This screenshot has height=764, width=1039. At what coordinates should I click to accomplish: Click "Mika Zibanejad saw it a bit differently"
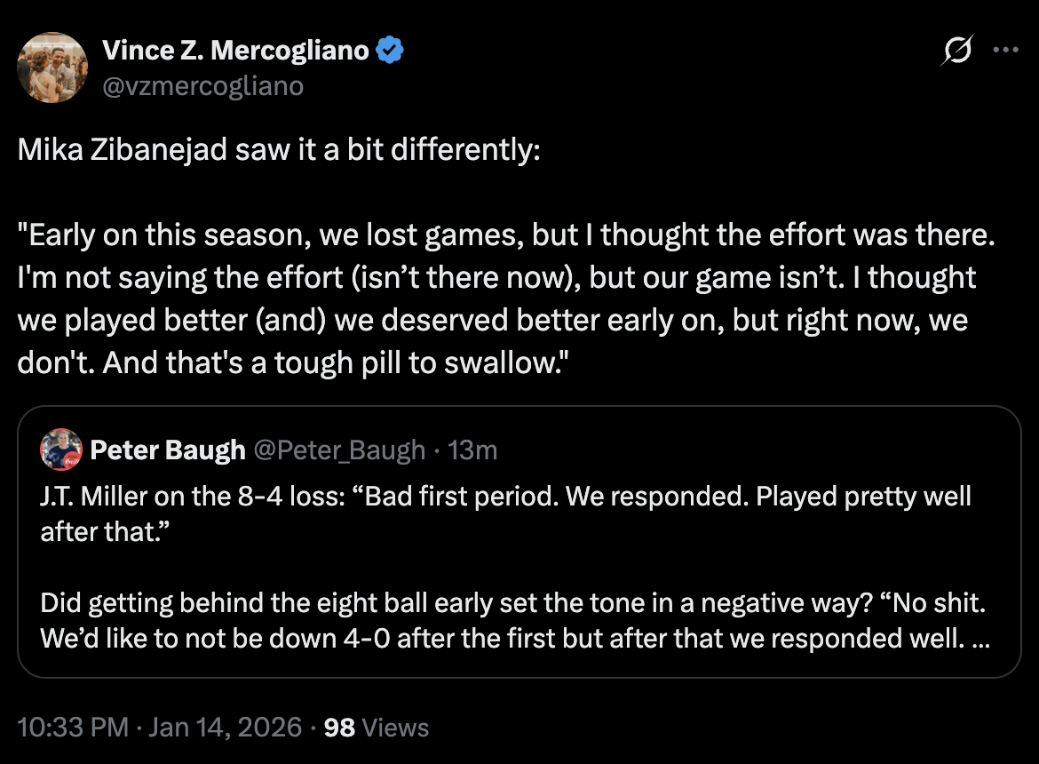click(279, 151)
